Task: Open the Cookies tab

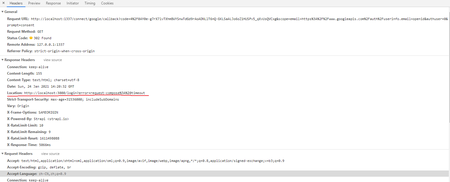Action: [107, 3]
